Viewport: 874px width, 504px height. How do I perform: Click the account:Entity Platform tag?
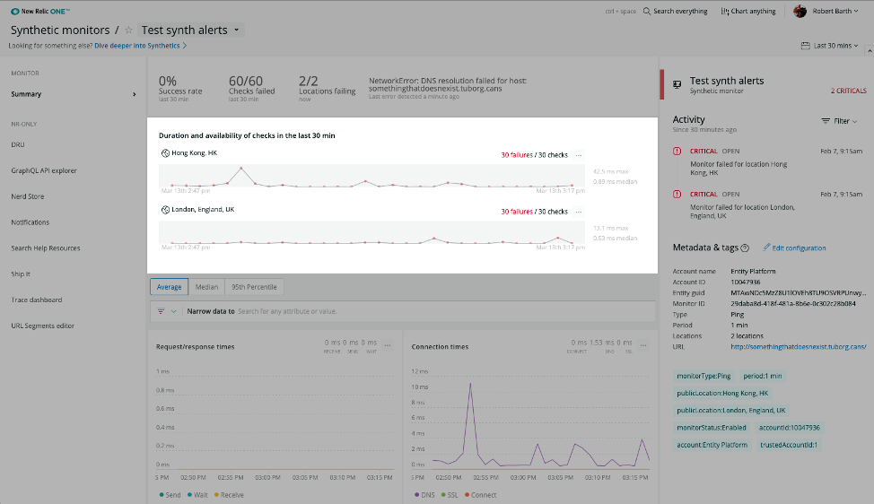coord(712,446)
